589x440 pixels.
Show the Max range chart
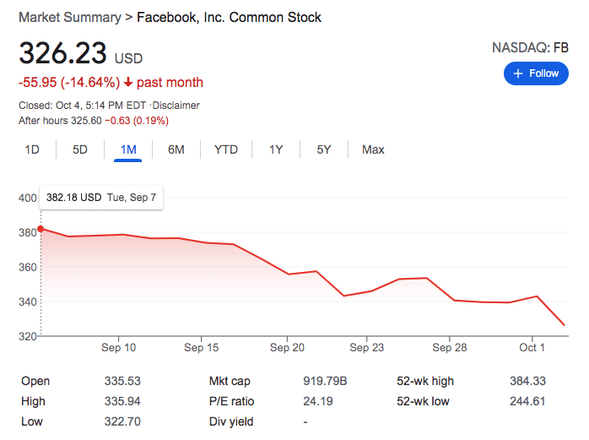pos(373,149)
